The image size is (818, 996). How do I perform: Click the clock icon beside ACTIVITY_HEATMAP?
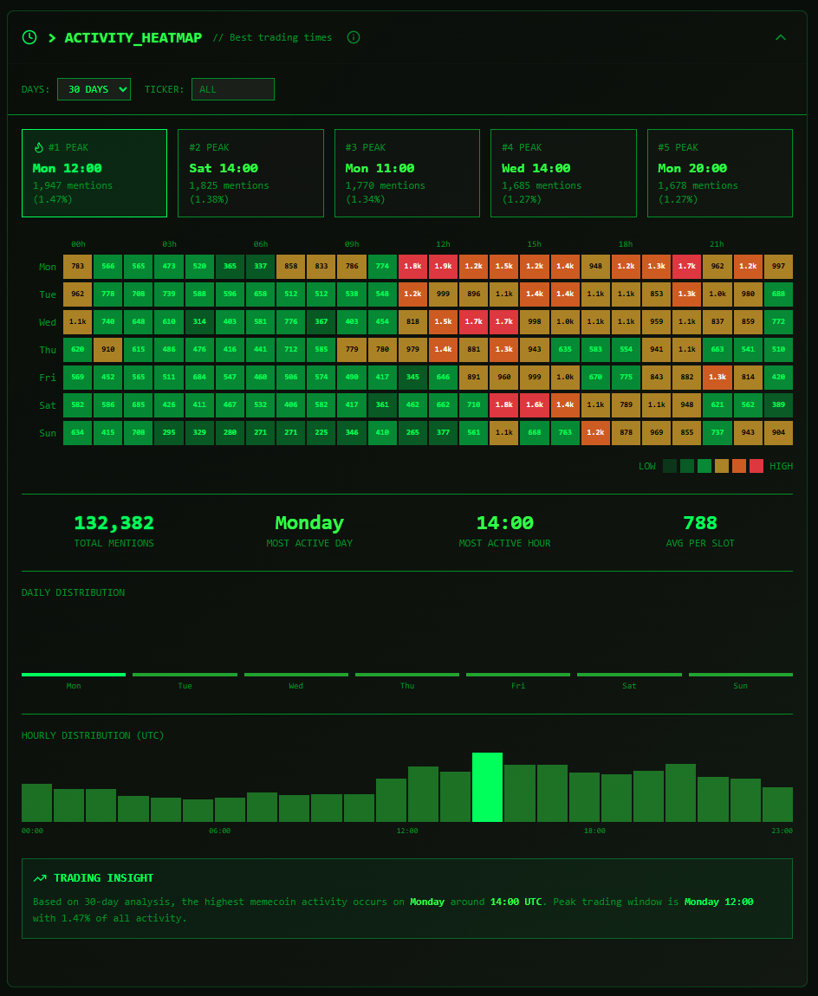pyautogui.click(x=29, y=37)
